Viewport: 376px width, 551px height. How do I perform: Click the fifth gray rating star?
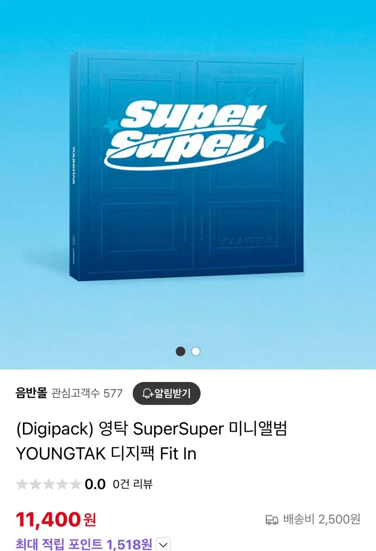[x=75, y=484]
